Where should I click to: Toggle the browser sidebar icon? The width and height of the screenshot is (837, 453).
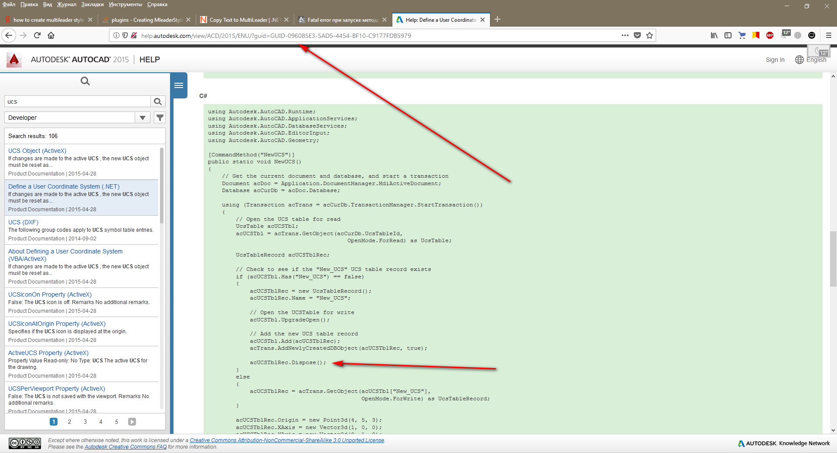coord(728,35)
